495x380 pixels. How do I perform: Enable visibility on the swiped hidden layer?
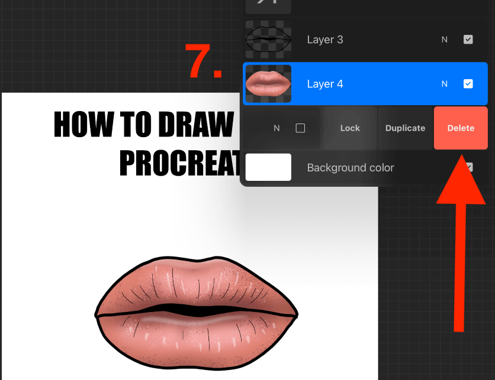click(300, 128)
